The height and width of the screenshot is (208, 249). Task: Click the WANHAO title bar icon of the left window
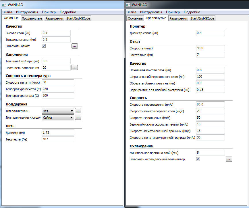click(x=4, y=5)
